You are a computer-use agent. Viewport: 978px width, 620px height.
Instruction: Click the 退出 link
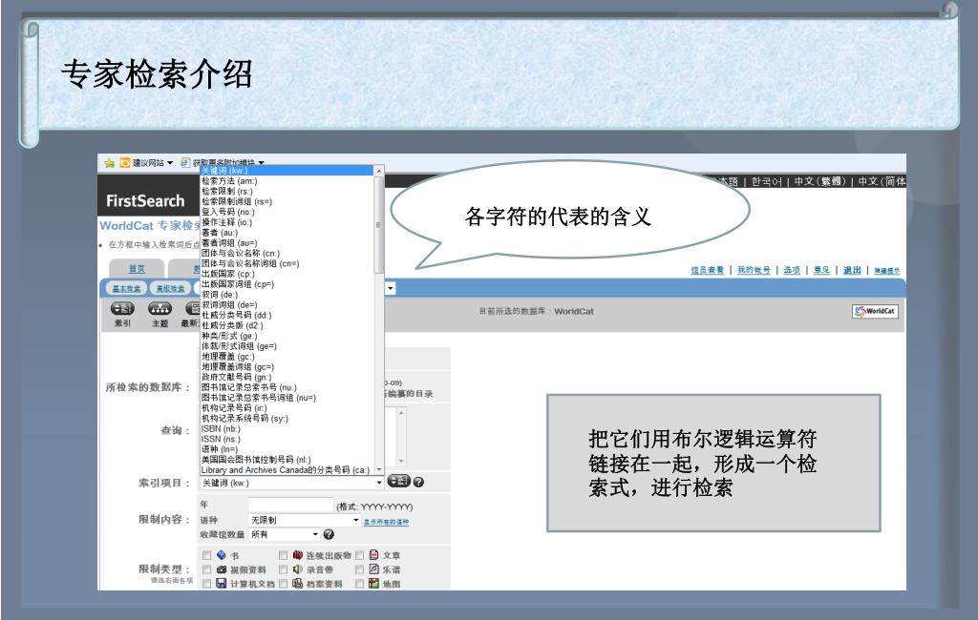(x=852, y=270)
